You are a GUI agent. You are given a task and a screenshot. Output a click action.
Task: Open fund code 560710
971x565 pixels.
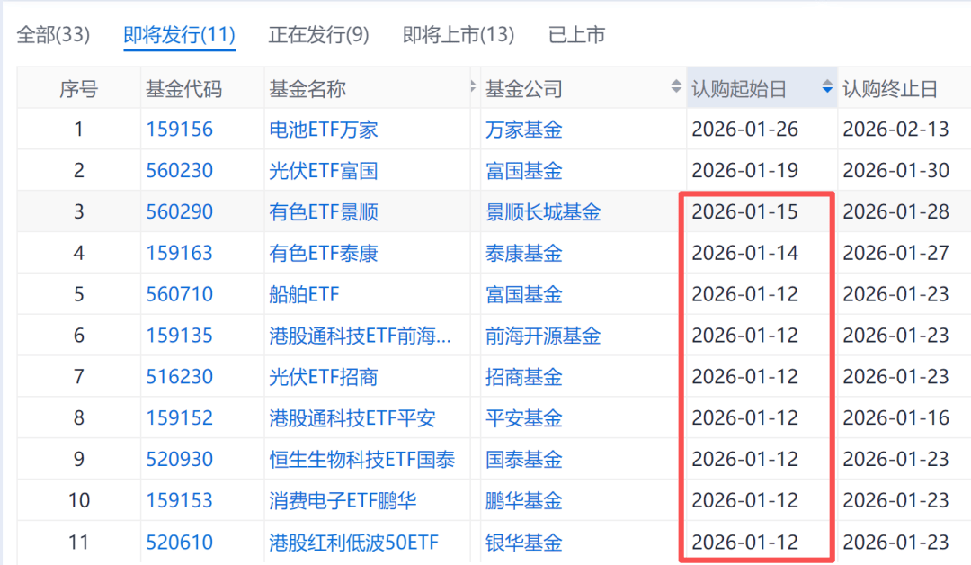(180, 294)
